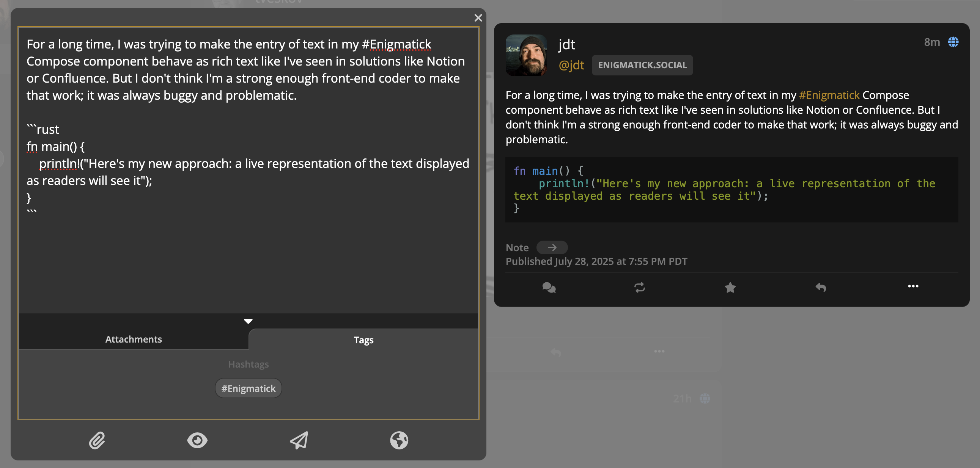
Task: Boost the post with repeat icon
Action: pyautogui.click(x=640, y=287)
